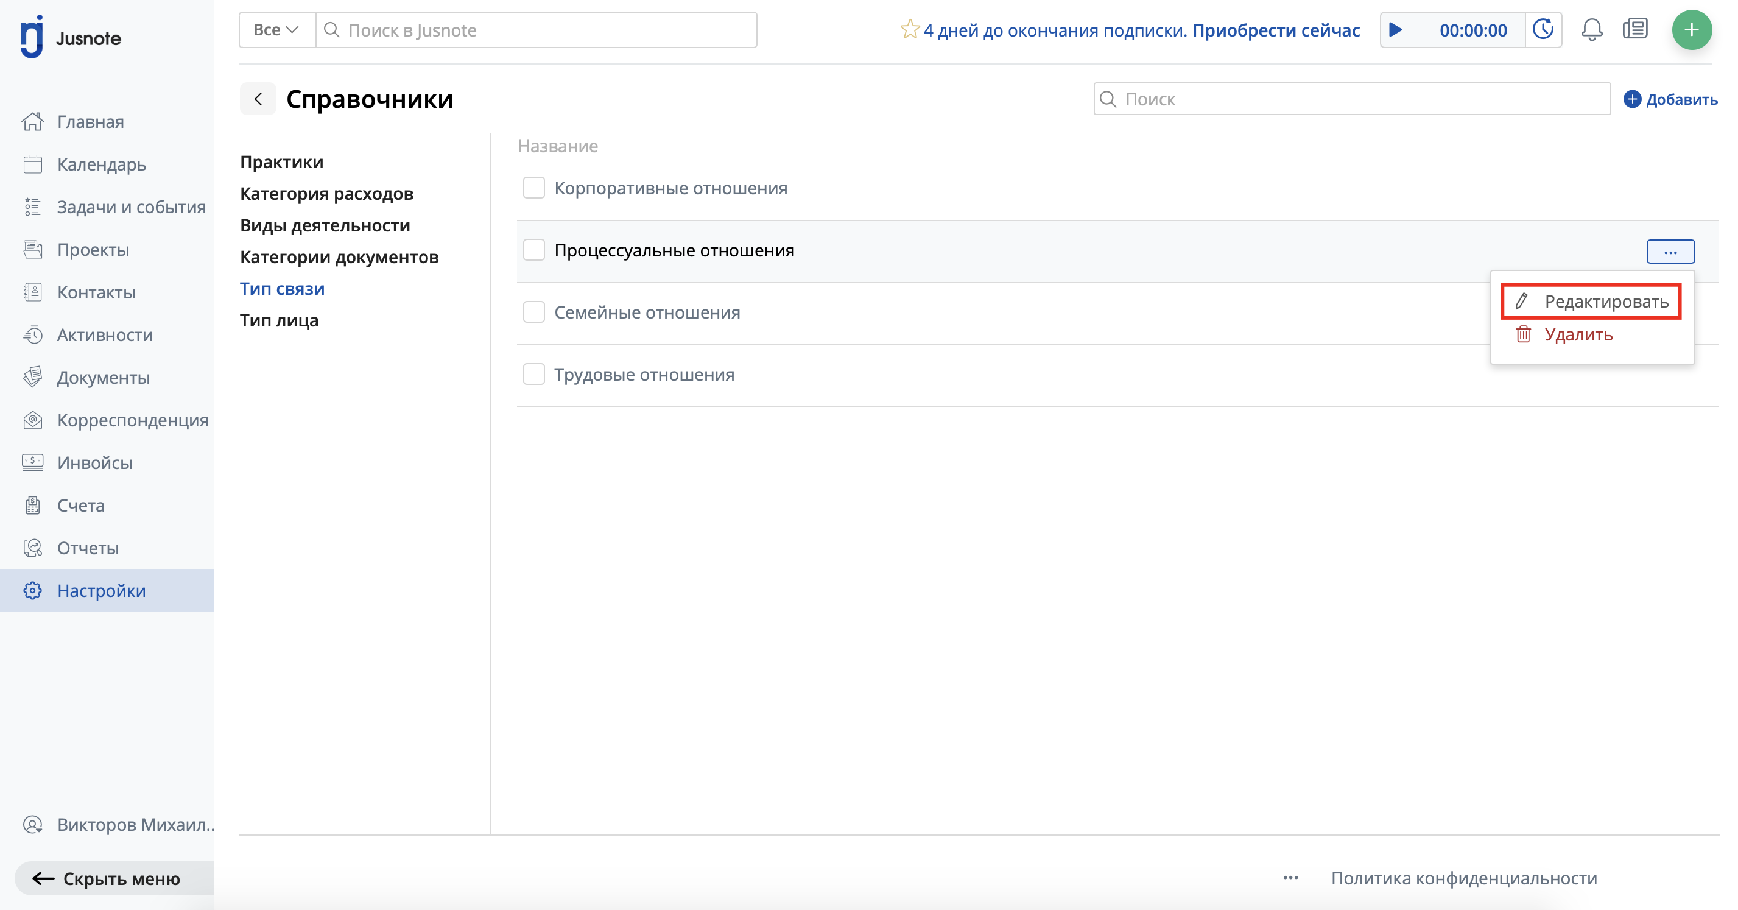Click the Корпоративные отношения row text

670,188
